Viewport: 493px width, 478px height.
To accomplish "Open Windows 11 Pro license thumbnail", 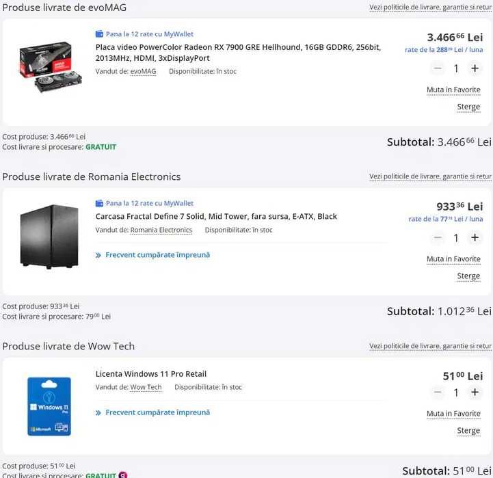I will [x=49, y=406].
